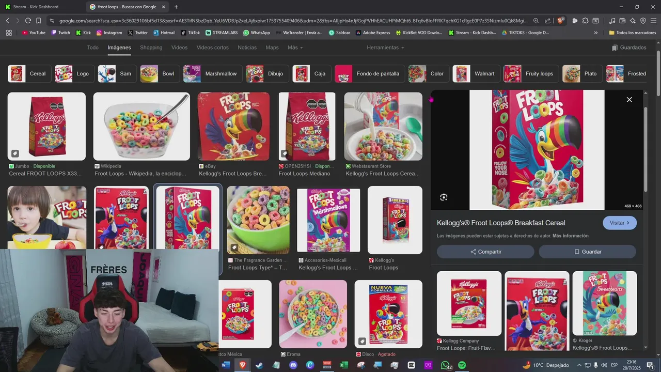Click the Brave VPN shield icon
Screen dimensions: 661x372
click(x=643, y=21)
